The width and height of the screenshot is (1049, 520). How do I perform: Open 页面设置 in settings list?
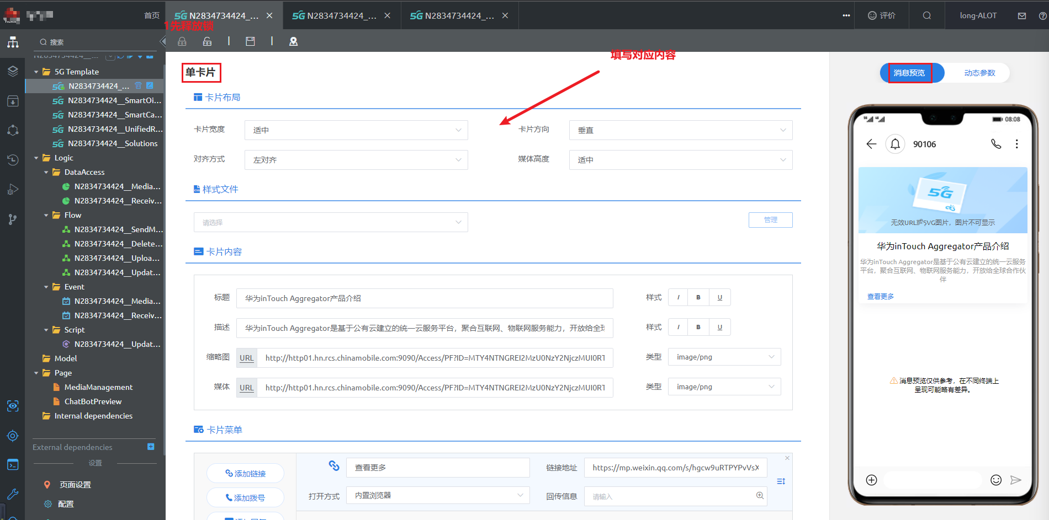(x=75, y=485)
